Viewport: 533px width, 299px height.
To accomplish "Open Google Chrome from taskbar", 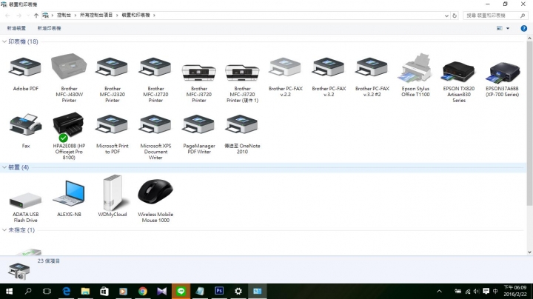I will coord(143,291).
